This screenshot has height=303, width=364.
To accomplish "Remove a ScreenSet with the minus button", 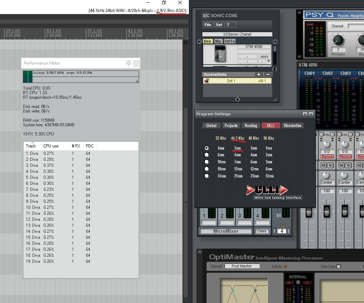I will click(x=268, y=74).
